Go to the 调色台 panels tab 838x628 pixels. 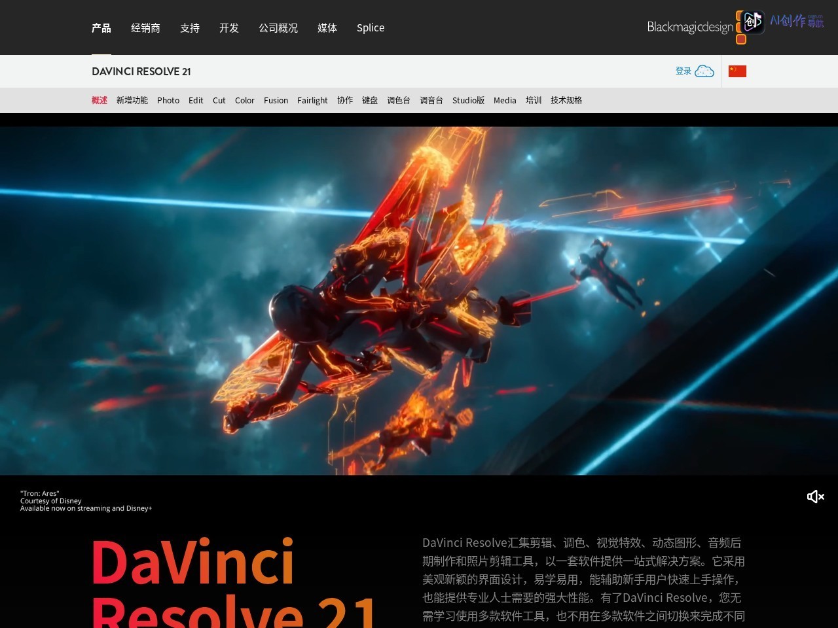[399, 100]
